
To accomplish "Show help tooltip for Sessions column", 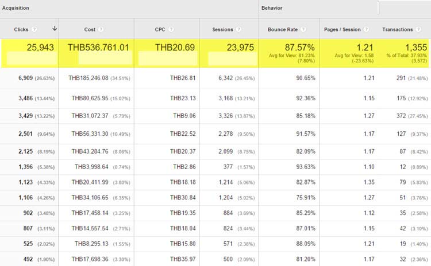I will (238, 29).
